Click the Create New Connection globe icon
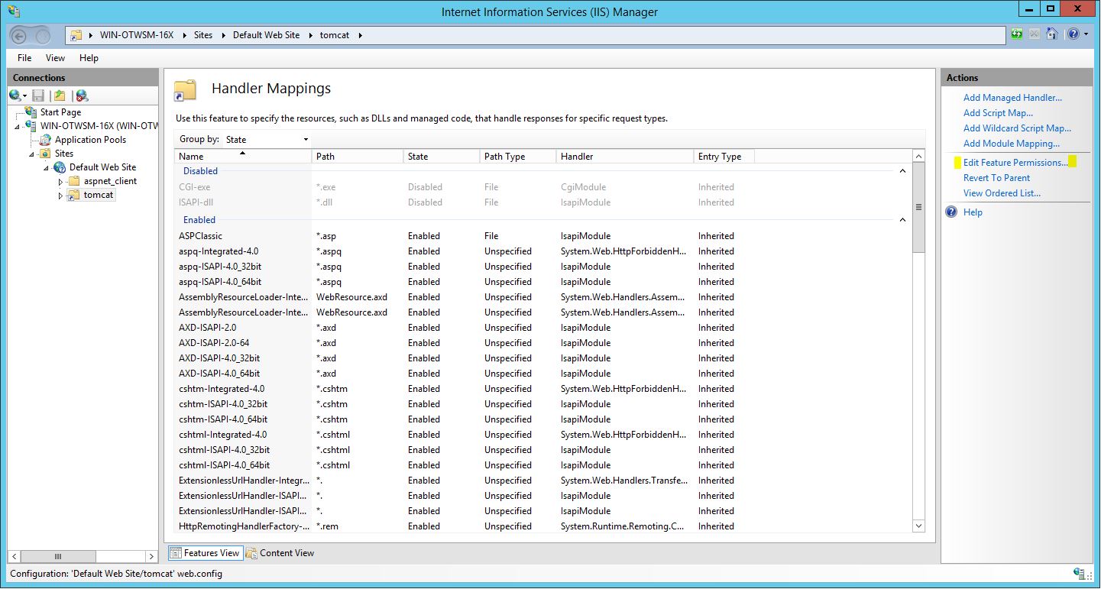Screen dimensions: 1101x589 coord(15,95)
